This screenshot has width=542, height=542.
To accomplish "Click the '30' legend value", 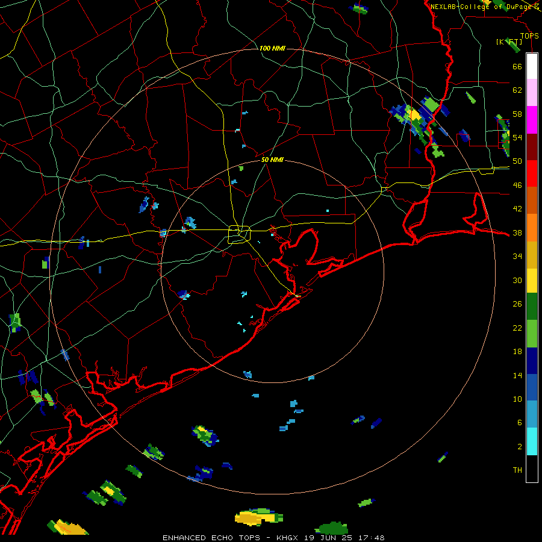I will coord(517,280).
